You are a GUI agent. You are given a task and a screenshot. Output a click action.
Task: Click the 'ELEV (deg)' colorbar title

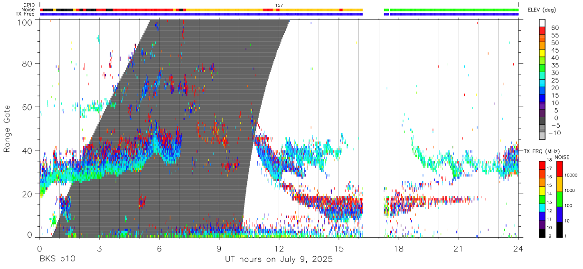(x=543, y=10)
